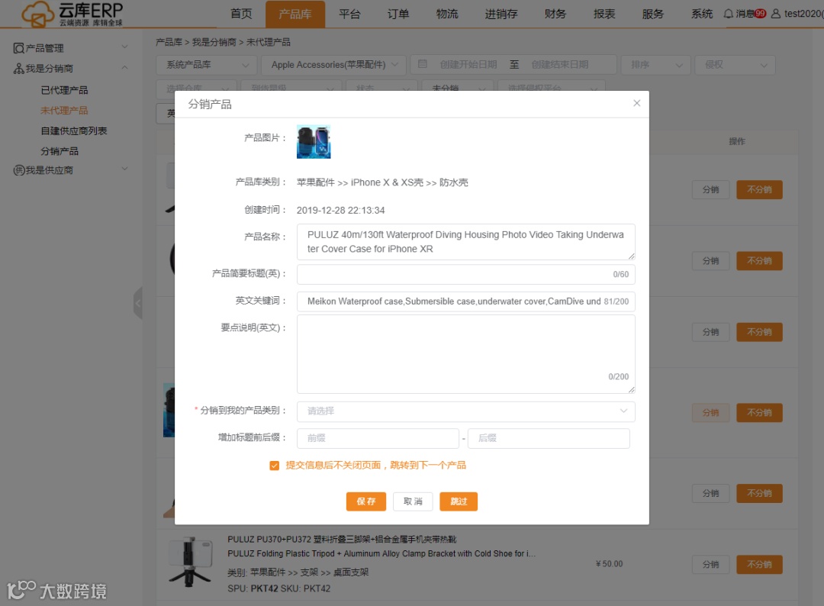Click the 消息 notification bell icon
This screenshot has width=824, height=606.
coord(729,14)
